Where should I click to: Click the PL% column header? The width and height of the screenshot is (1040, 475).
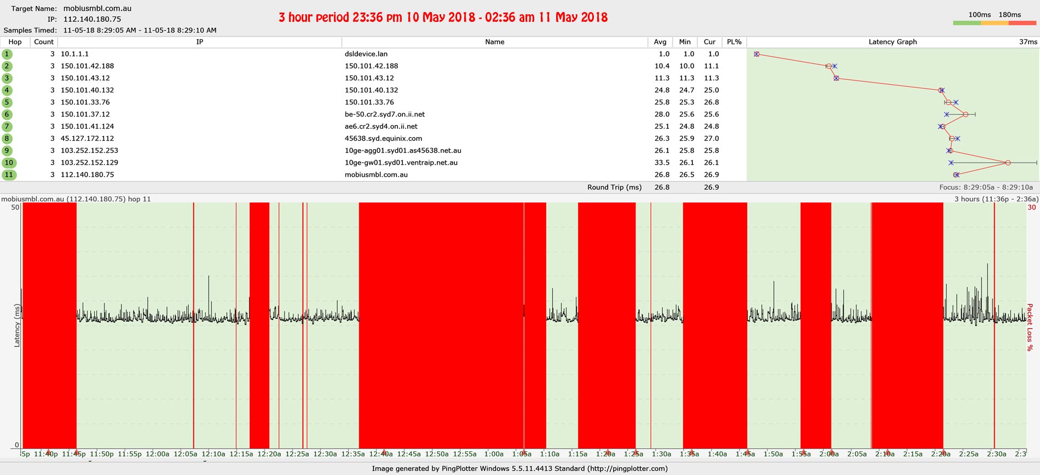(x=734, y=42)
